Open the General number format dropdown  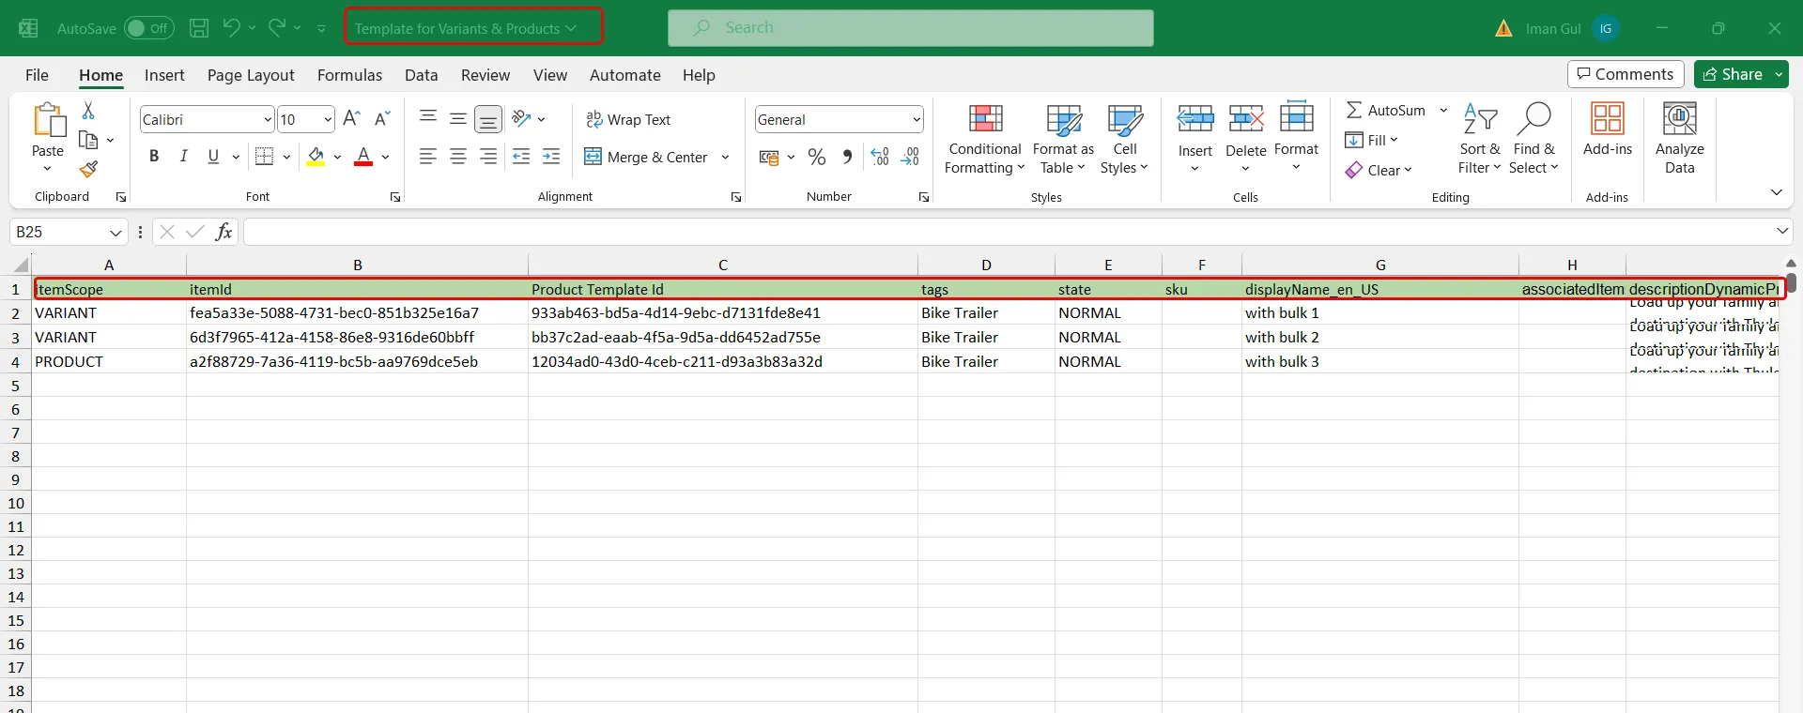coord(917,119)
